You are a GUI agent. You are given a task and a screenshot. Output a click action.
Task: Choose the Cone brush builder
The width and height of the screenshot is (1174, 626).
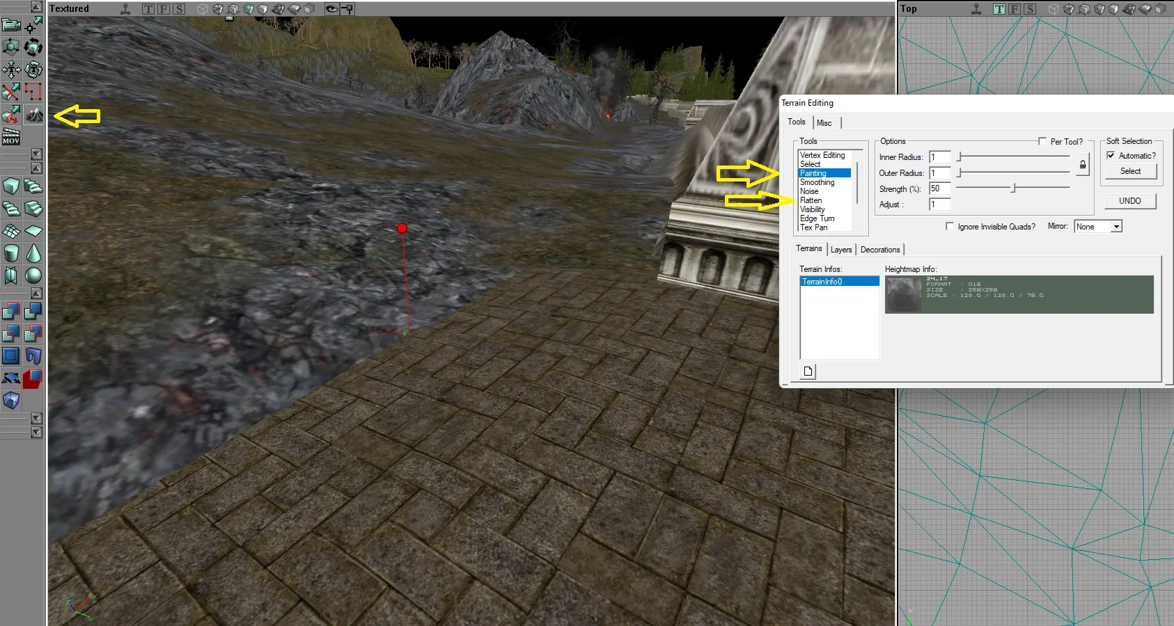pos(33,253)
